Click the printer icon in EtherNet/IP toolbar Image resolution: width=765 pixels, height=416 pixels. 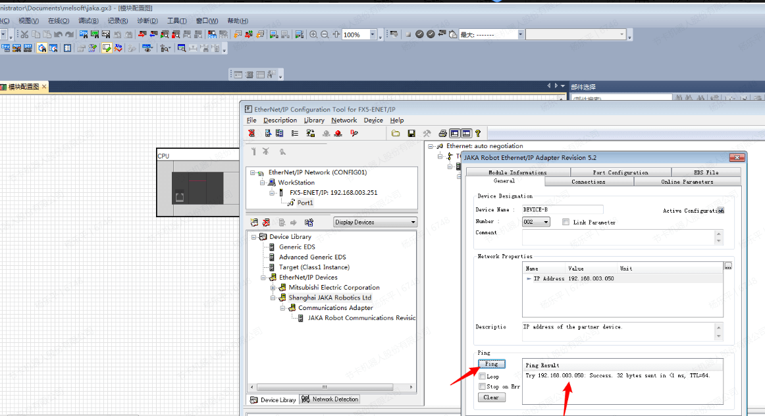[x=443, y=133]
